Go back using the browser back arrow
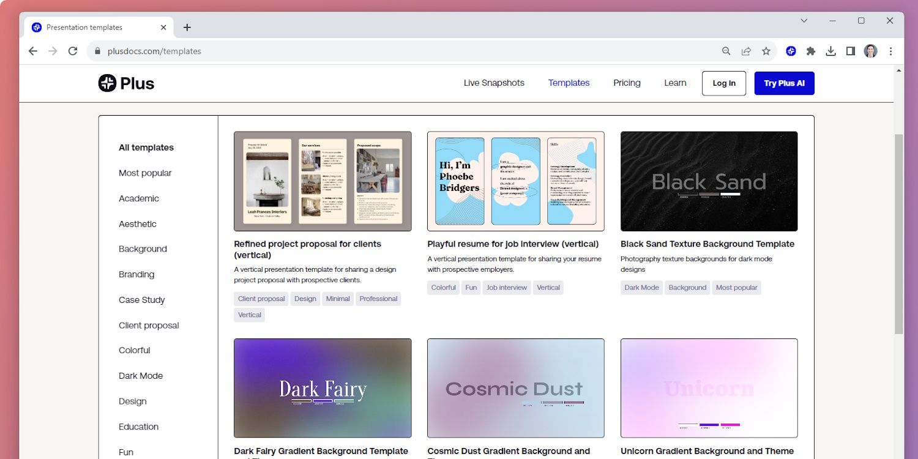The width and height of the screenshot is (918, 459). [33, 51]
